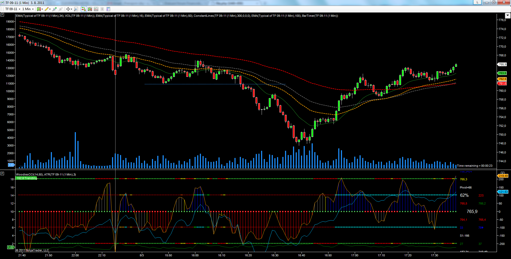Viewport: 511px width, 259px height.
Task: Select the indicator label text at chart top
Action: point(177,16)
